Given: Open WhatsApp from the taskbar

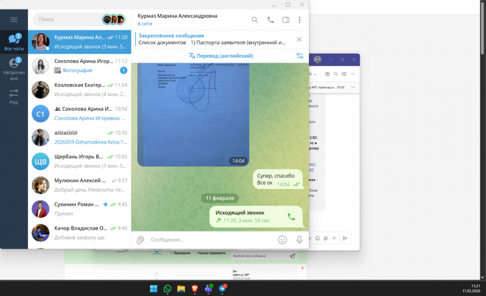Looking at the screenshot, I should click(x=167, y=289).
